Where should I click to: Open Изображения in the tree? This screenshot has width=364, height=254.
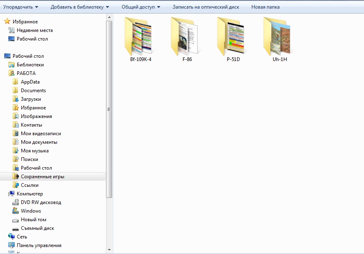[36, 116]
